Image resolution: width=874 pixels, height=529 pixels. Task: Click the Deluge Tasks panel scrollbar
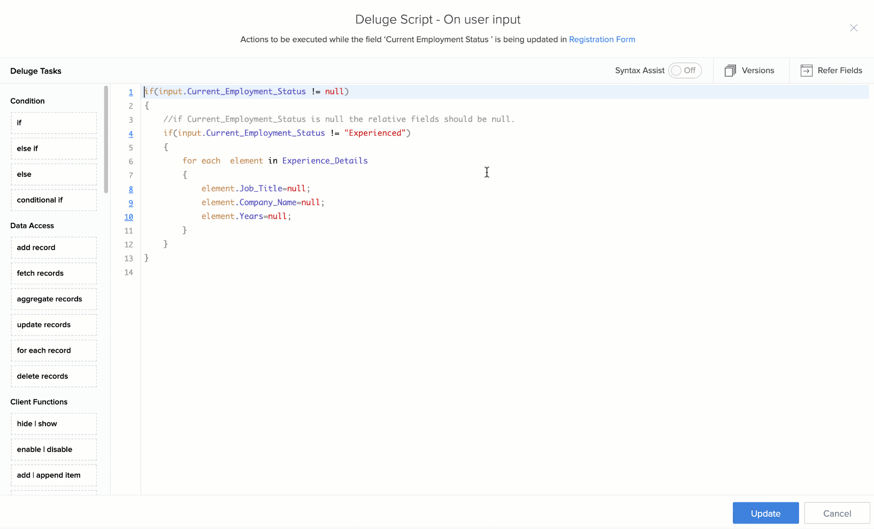(106, 139)
